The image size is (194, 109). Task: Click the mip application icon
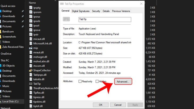(x=31, y=48)
